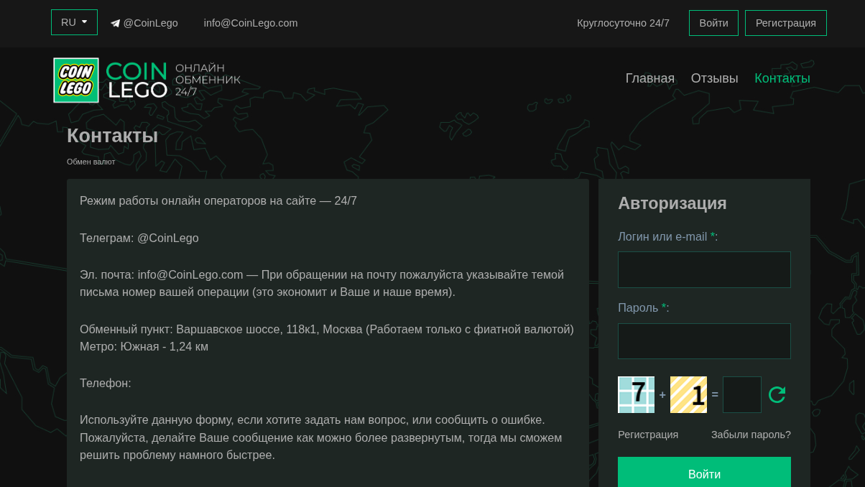Click the captcha answer input box

pos(741,394)
